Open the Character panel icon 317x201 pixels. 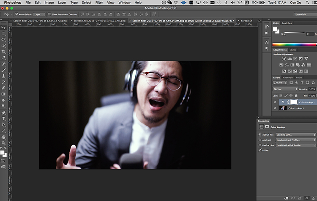[x=267, y=42]
